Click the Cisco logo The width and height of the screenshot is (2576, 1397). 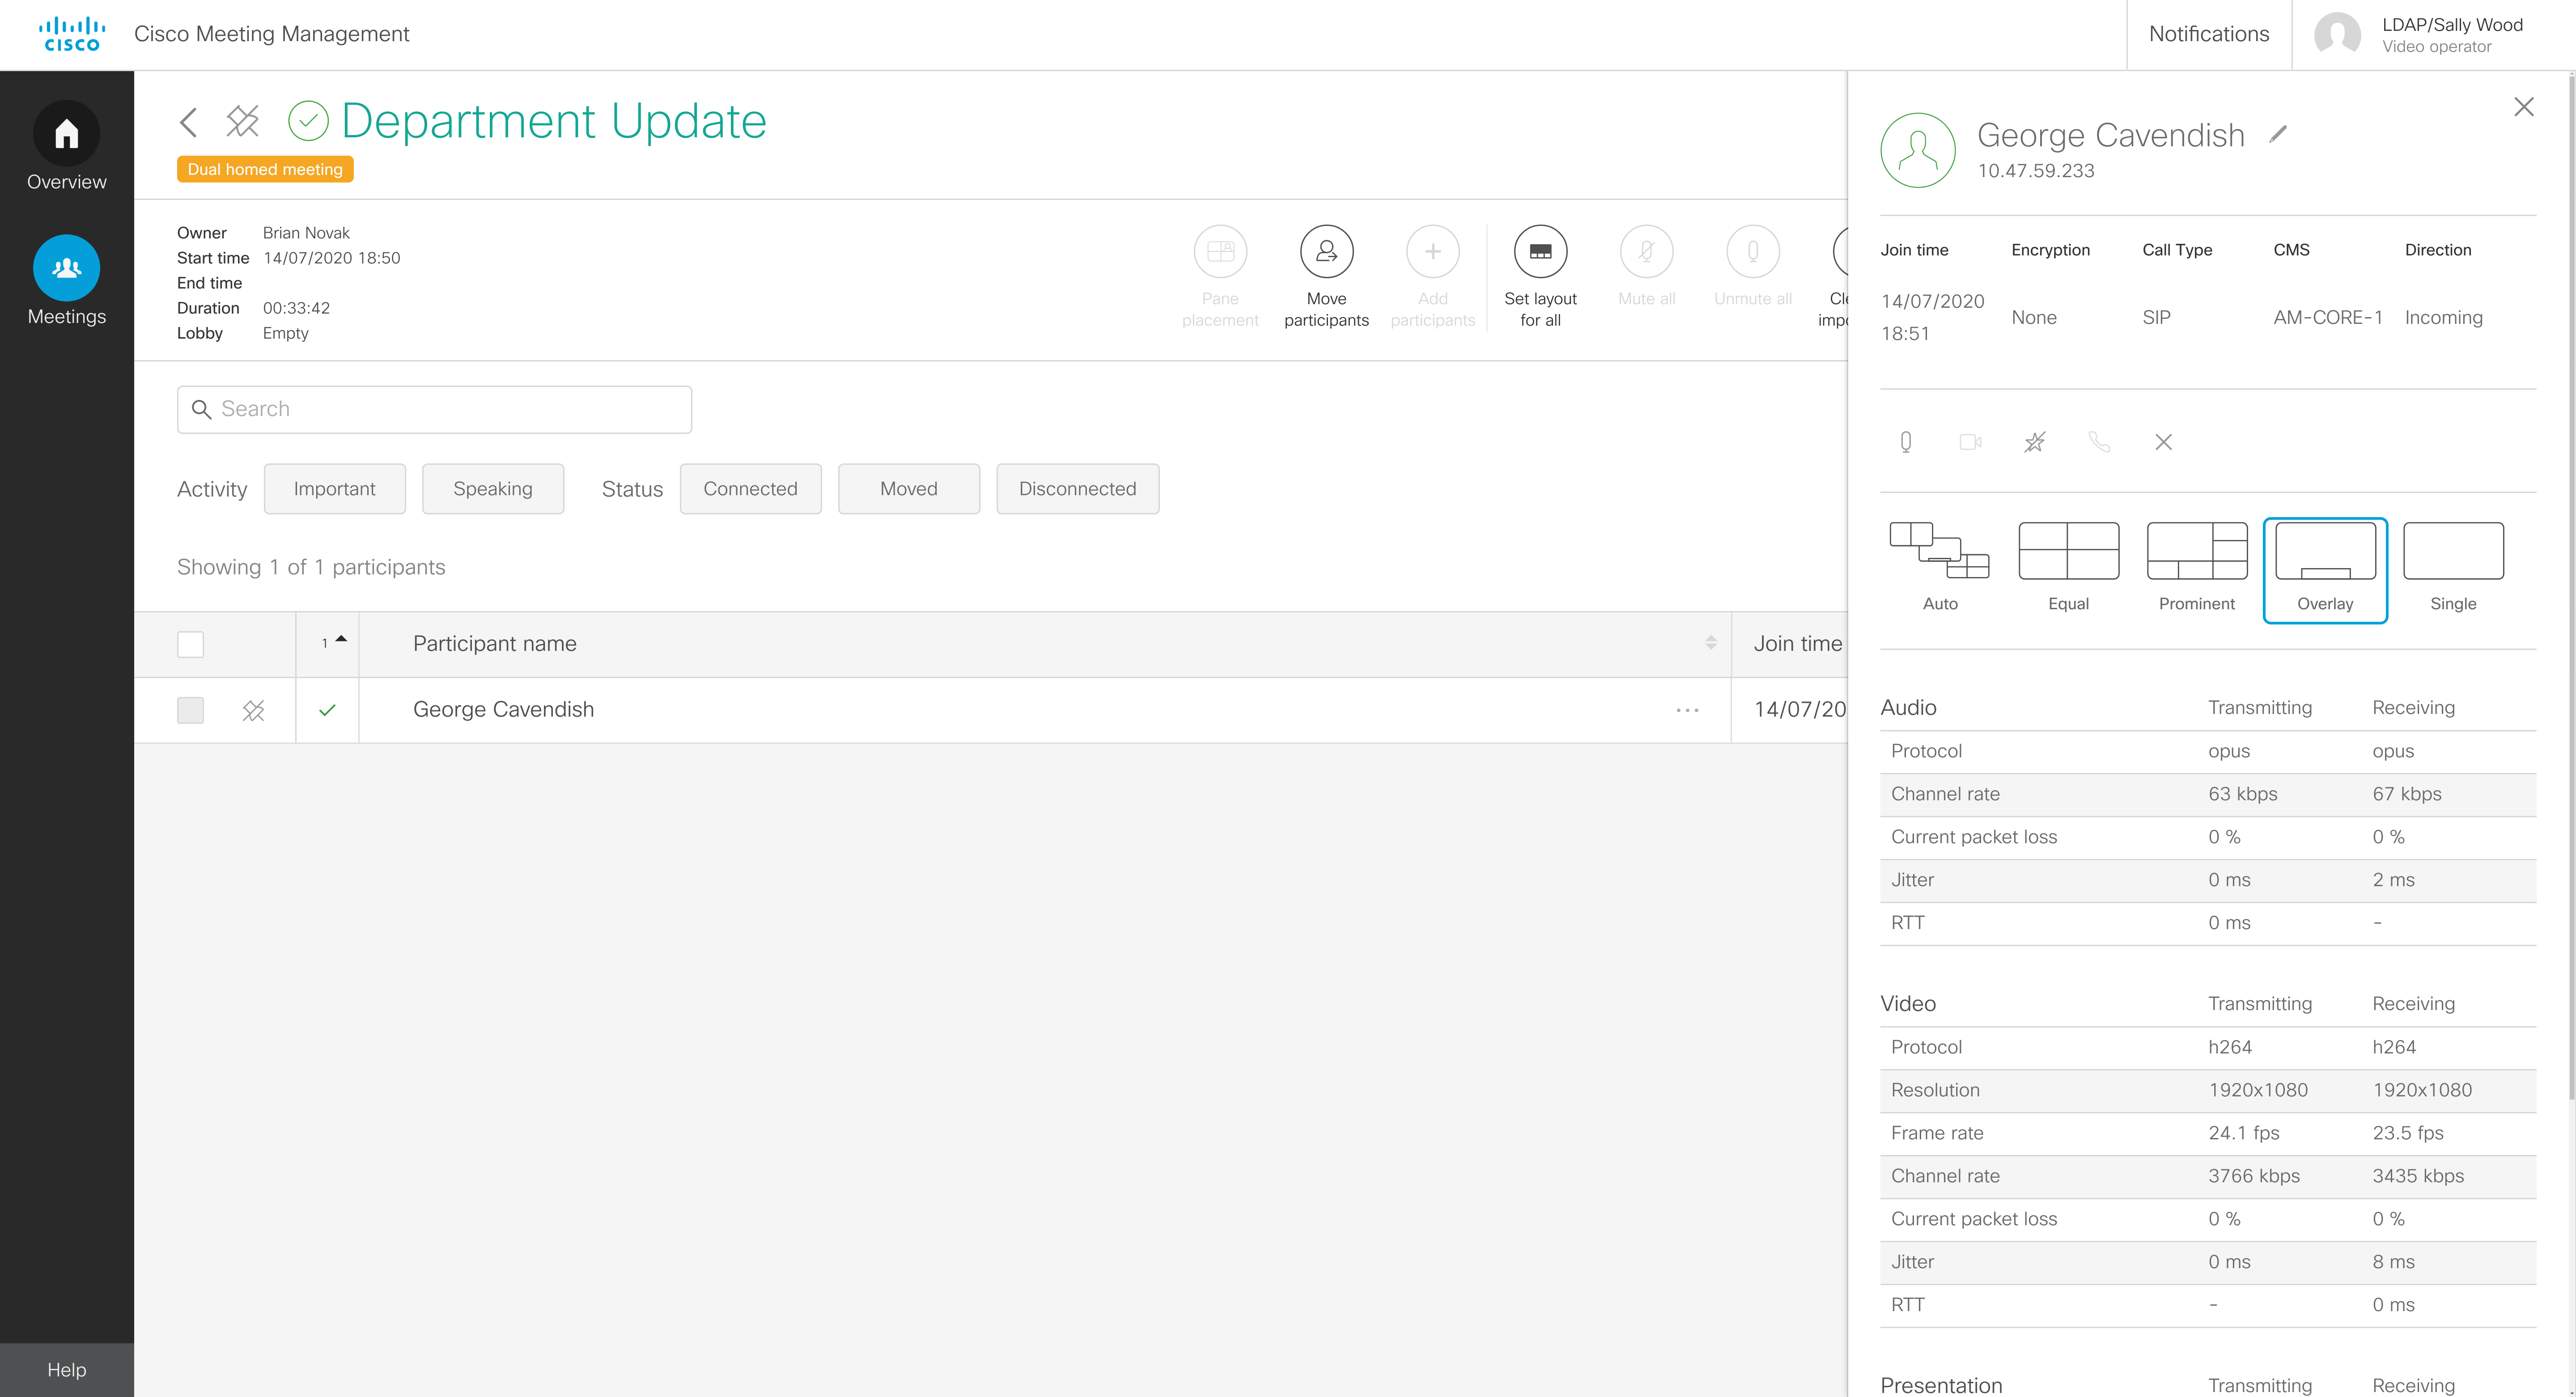(71, 34)
